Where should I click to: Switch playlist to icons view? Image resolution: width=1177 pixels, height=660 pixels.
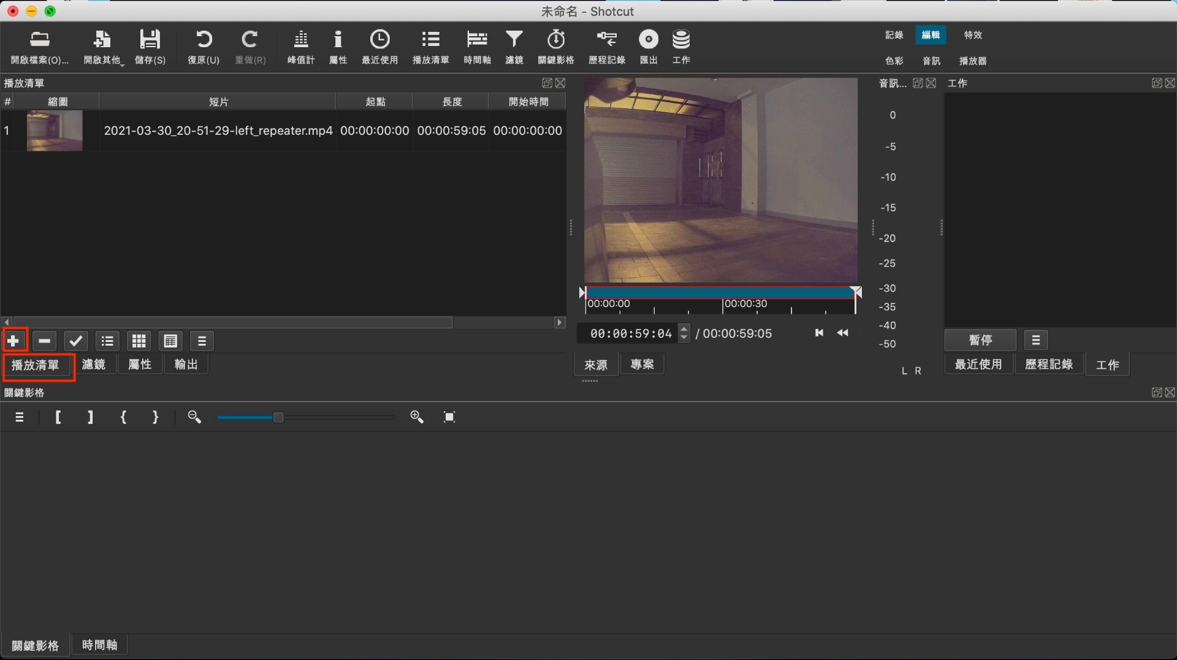170,341
